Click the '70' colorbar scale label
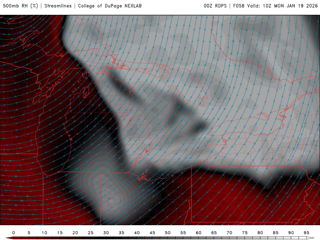 [229, 233]
